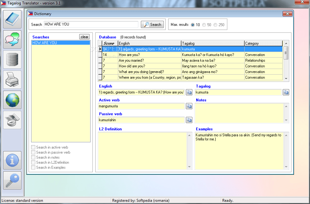Click 'Kumusta ka? or Kumusta hó kayo?' cell
310x204 pixels.
pos(213,55)
